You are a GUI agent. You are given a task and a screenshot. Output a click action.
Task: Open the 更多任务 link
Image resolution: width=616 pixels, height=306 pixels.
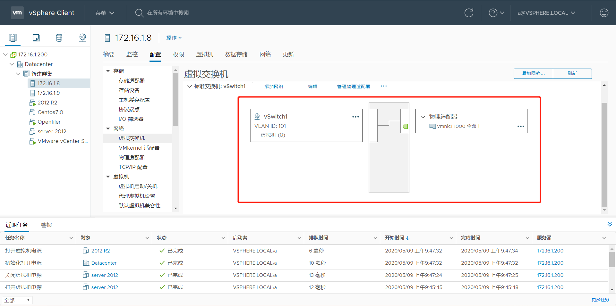[600, 300]
